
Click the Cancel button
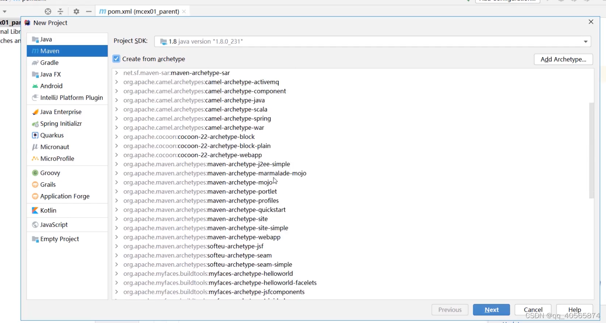click(x=533, y=310)
